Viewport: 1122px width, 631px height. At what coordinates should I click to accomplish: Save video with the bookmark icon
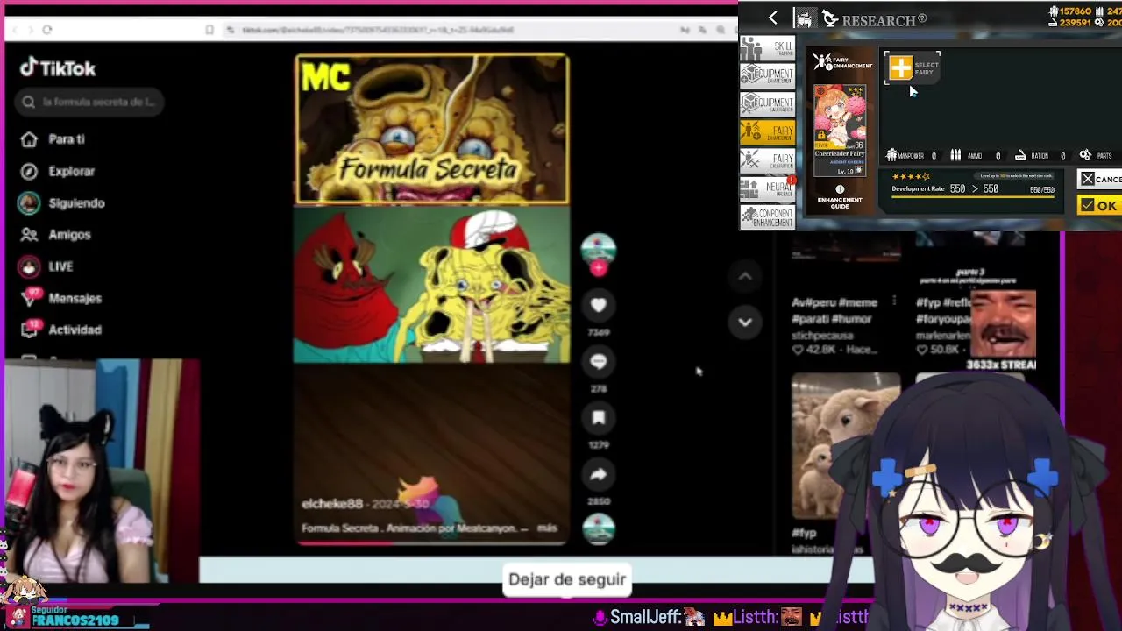[x=599, y=418]
